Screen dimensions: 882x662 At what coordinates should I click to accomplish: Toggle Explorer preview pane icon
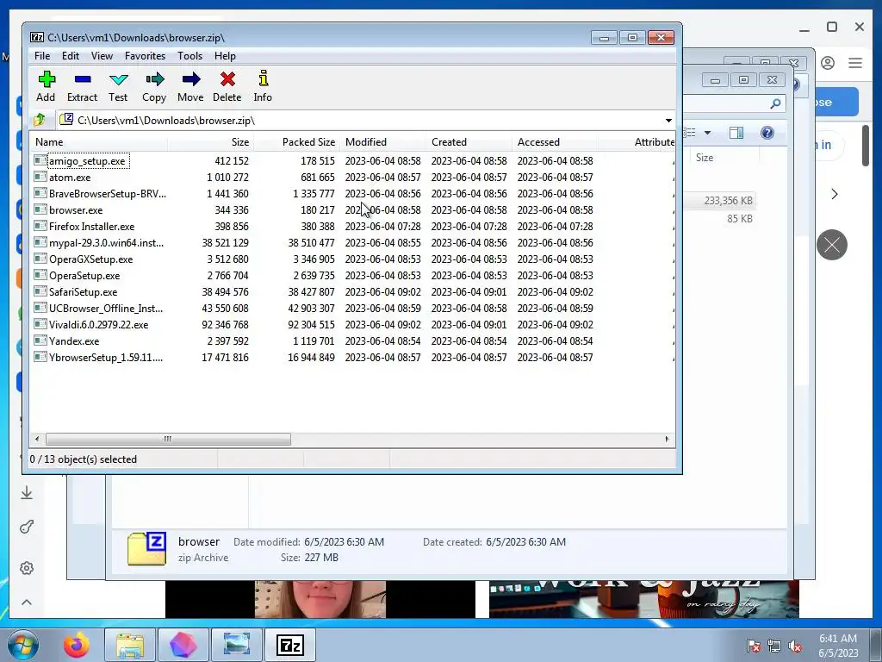click(x=736, y=133)
